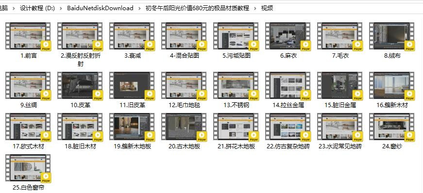
Task: Select the 10.皮革 video file icon
Action: [x=80, y=85]
